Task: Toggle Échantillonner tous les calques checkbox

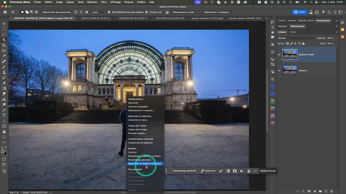Action: [x=109, y=12]
